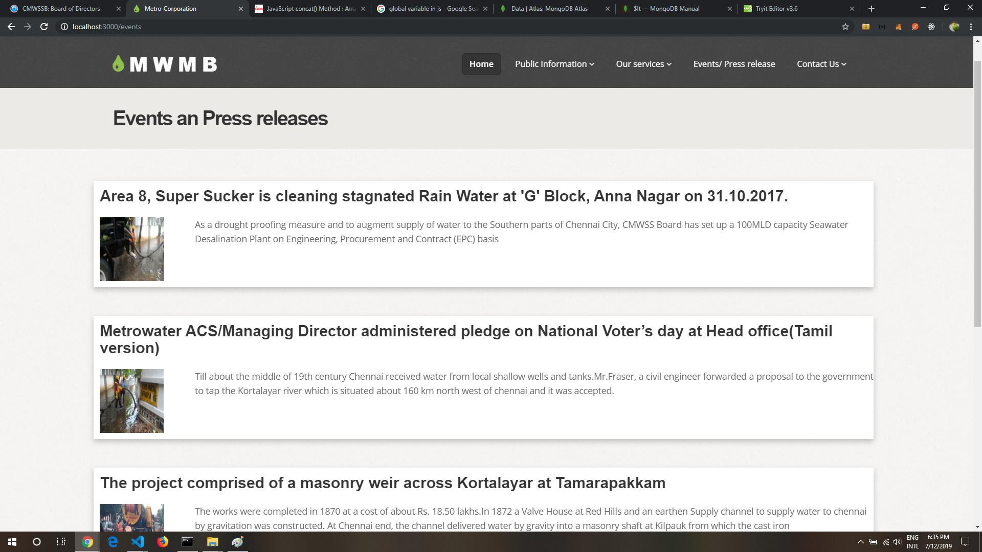Expand Contact Us dropdown menu
Viewport: 982px width, 552px height.
click(x=821, y=64)
